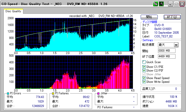Click the yellow PI Failures color swatch
Screen dimensions: 186x112
[x=53, y=93]
